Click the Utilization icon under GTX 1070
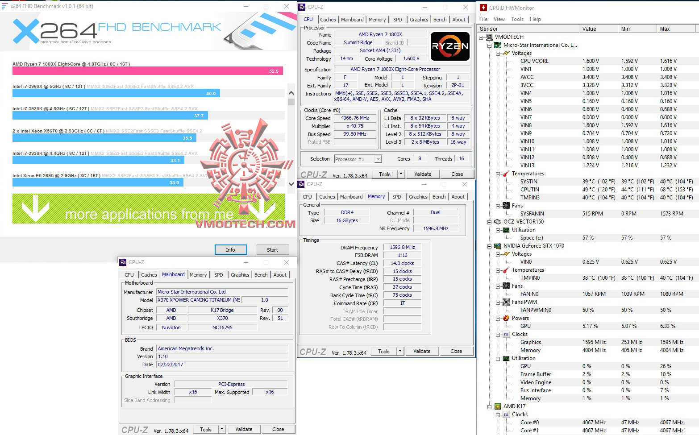Image resolution: width=699 pixels, height=435 pixels. (506, 358)
